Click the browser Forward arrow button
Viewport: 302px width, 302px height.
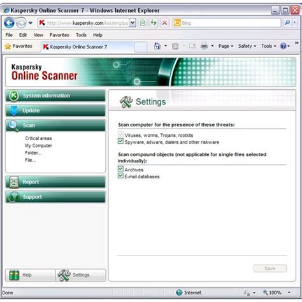coord(21,23)
